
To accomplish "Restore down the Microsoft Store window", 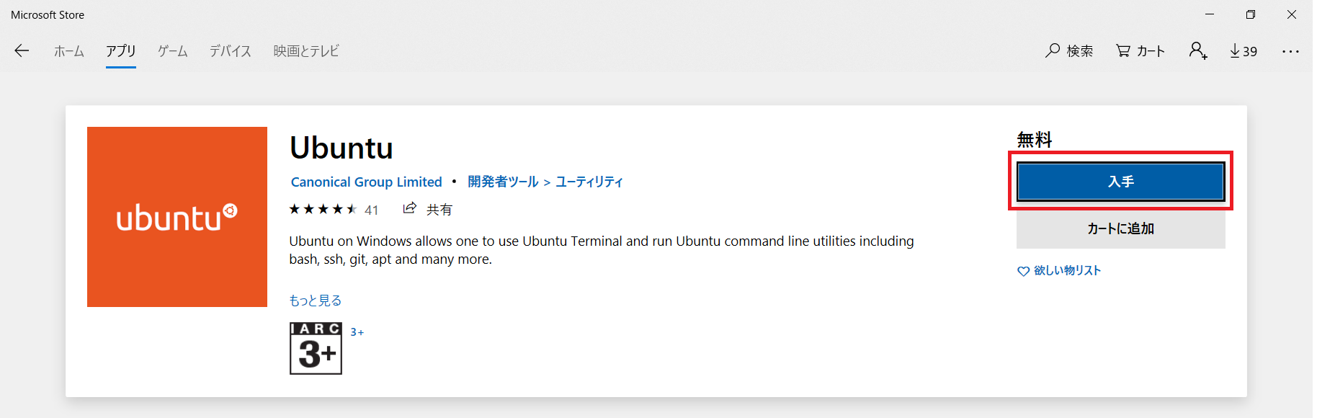I will click(1251, 14).
